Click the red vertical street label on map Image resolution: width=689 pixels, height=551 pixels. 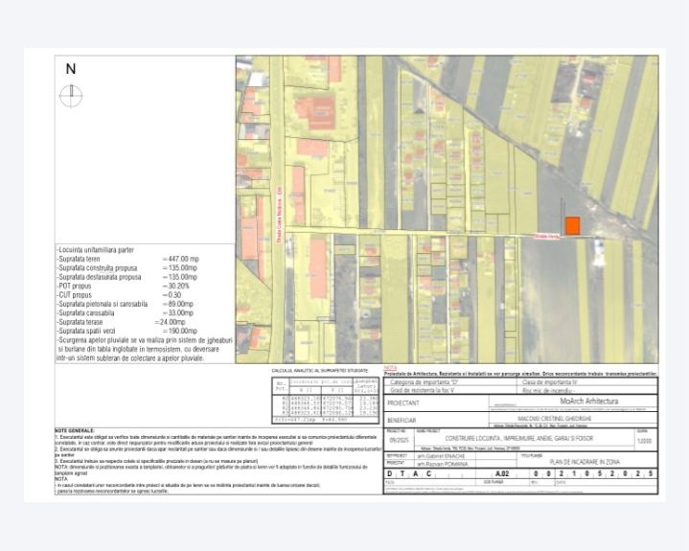(x=278, y=215)
